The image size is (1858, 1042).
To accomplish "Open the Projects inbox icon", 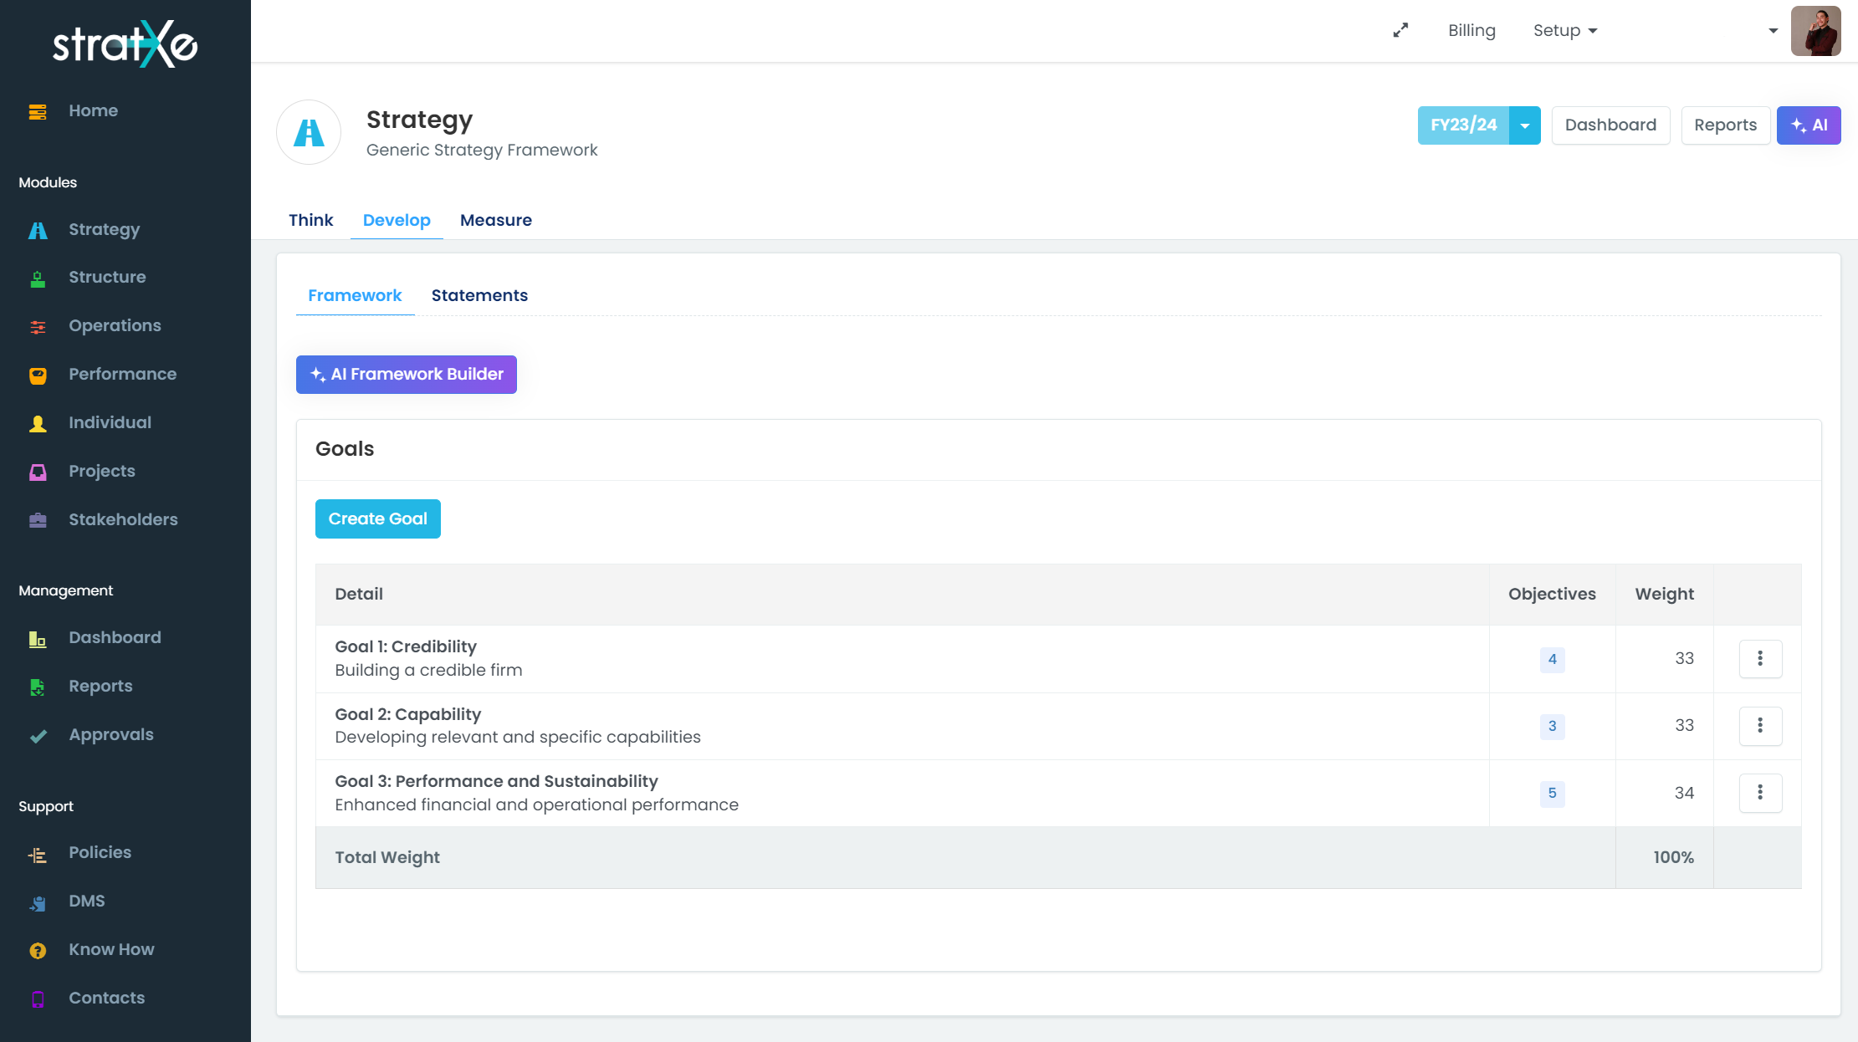I will click(38, 472).
